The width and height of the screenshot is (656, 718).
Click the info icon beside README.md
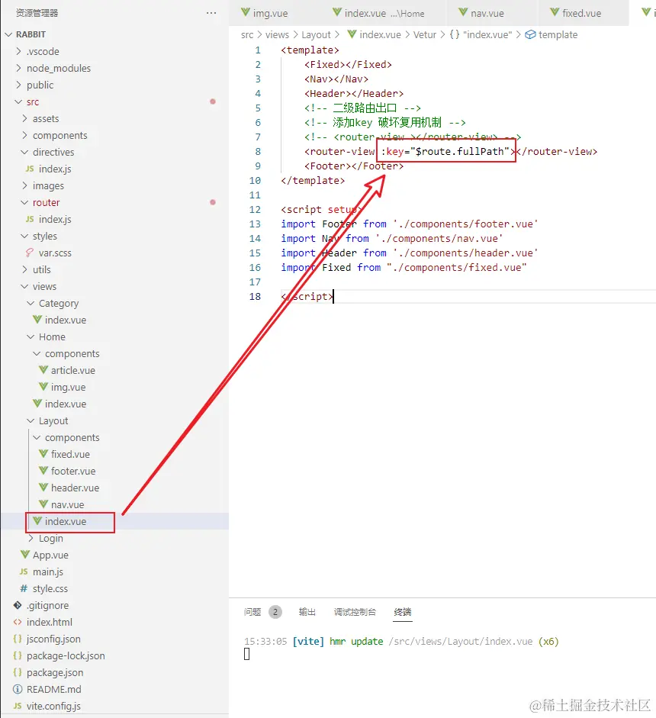[x=18, y=689]
